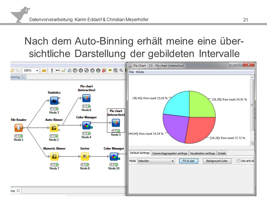Image resolution: width=267 pixels, height=200 pixels.
Task: Open the File menu in Pie Chart window
Action: pyautogui.click(x=132, y=72)
